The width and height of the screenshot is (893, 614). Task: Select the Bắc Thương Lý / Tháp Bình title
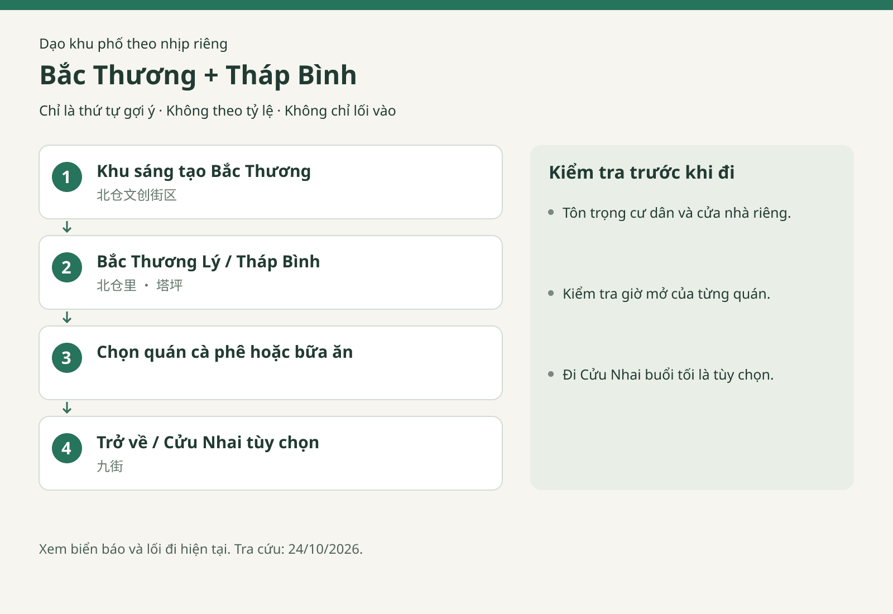[208, 262]
